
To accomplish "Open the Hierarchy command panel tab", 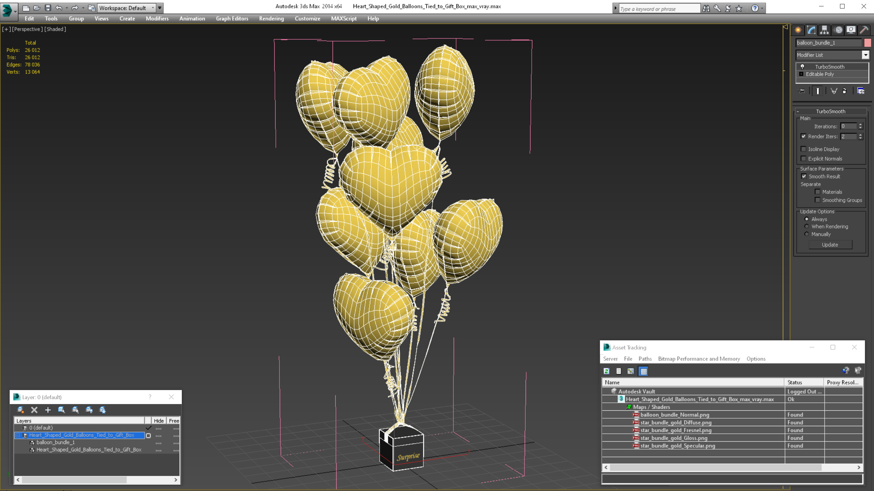I will (824, 30).
